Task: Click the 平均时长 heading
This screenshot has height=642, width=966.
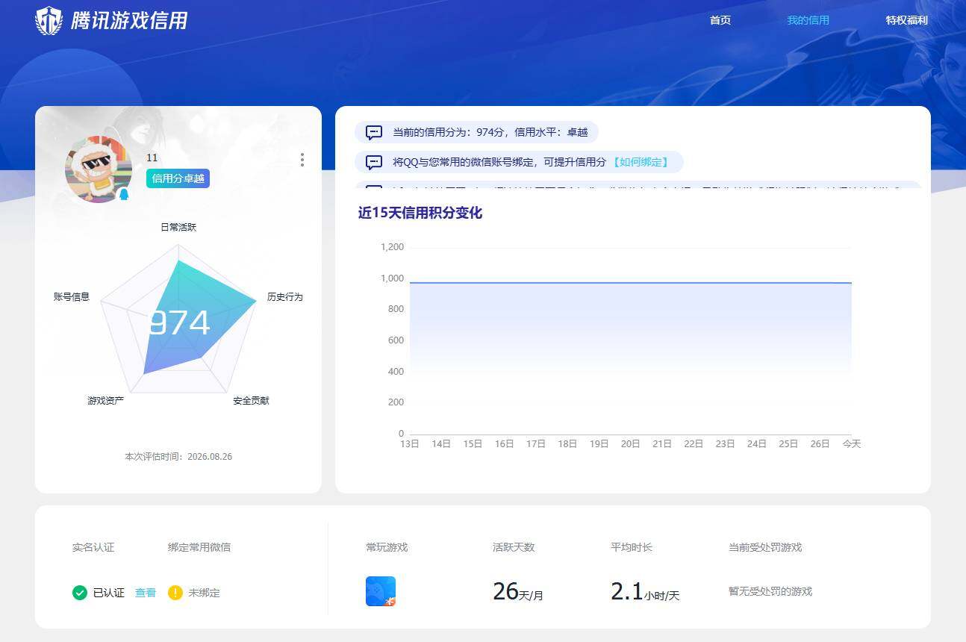Action: coord(632,547)
